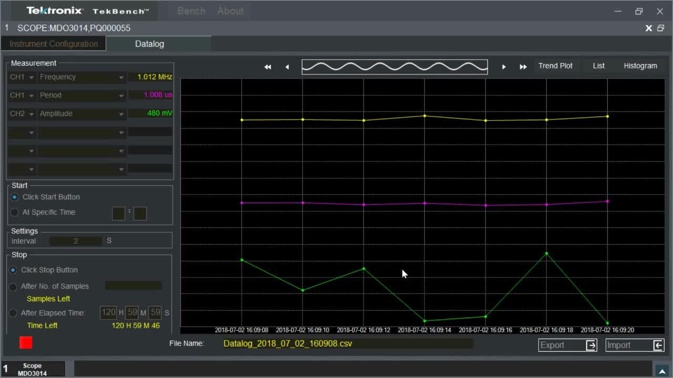This screenshot has width=673, height=378.
Task: Click the waveform overview navigation strip
Action: (x=394, y=67)
